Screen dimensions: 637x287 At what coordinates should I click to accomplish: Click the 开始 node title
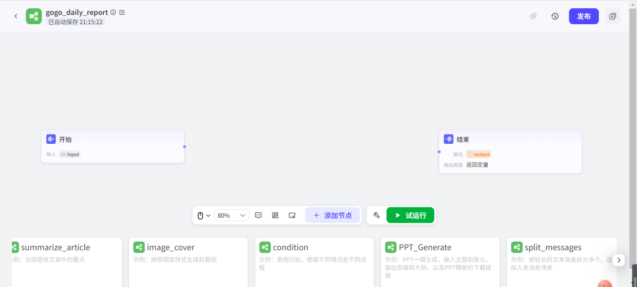[65, 139]
